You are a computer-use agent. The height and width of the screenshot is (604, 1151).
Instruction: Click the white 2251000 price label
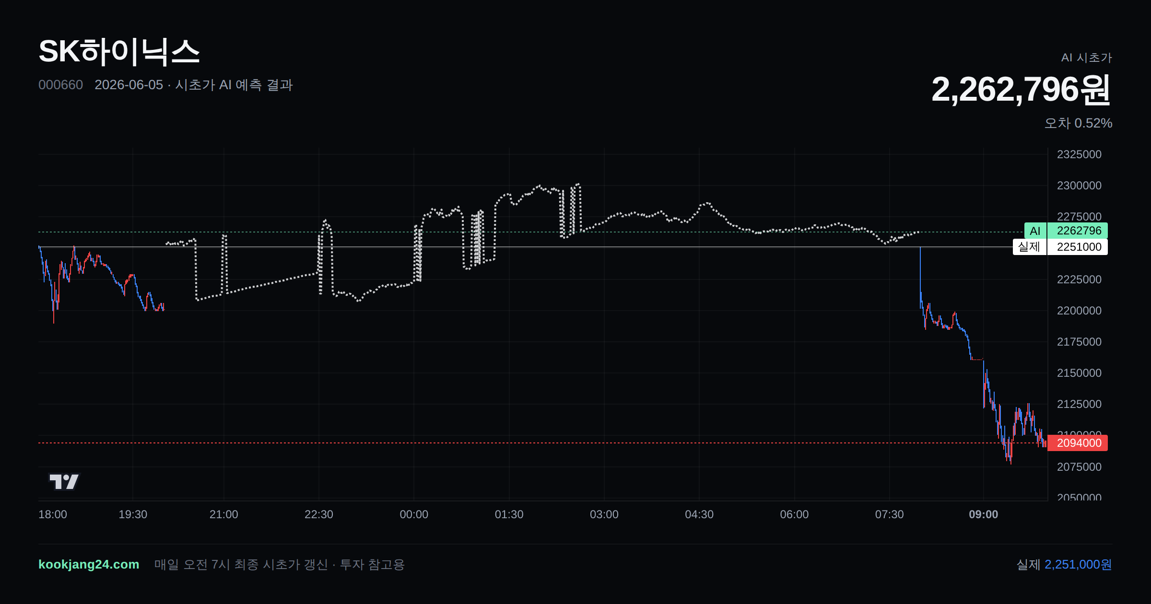tap(1077, 247)
